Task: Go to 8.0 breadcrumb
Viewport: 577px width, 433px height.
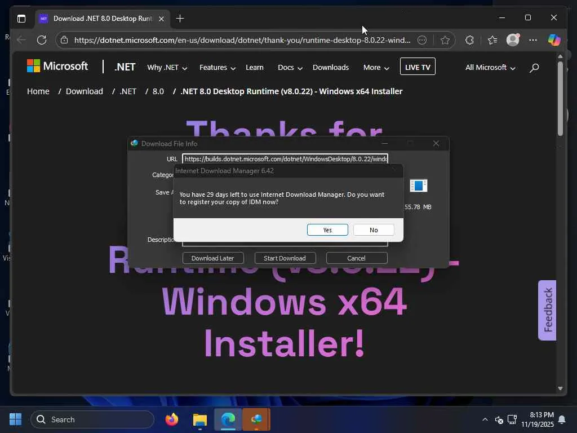Action: (x=158, y=91)
